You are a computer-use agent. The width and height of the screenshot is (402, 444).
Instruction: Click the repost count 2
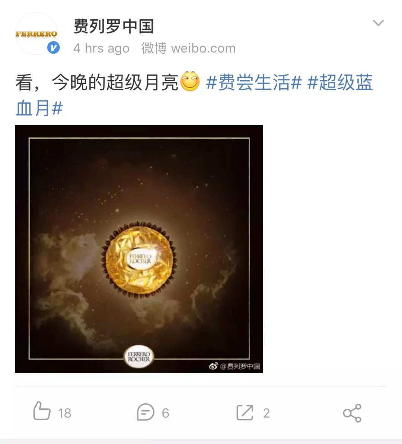(x=266, y=413)
